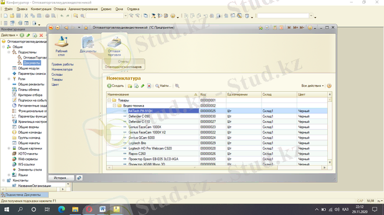Image resolution: width=384 pixels, height=215 pixels.
Task: Collapse the Товары folder in the list
Action: 109,100
